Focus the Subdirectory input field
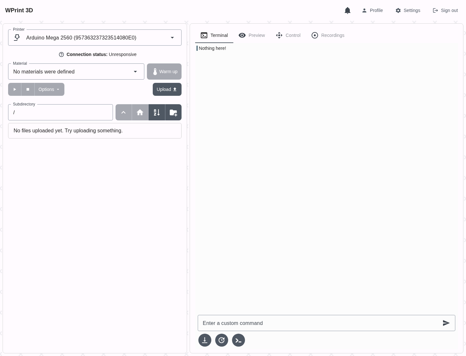The width and height of the screenshot is (466, 356). tap(61, 112)
